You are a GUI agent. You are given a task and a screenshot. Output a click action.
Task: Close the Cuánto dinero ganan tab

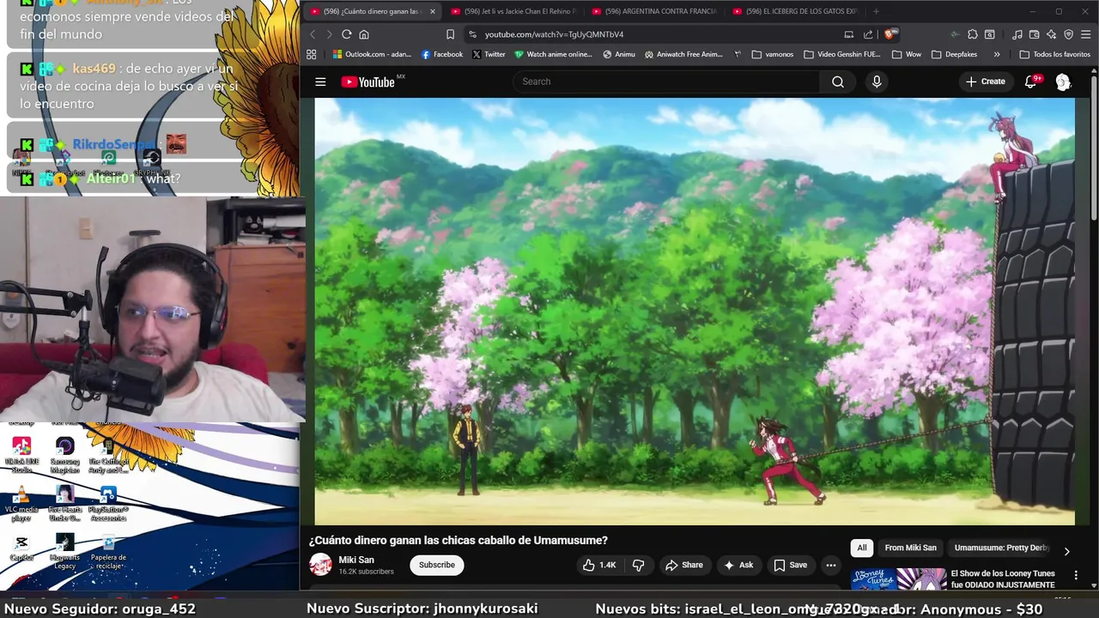(432, 11)
